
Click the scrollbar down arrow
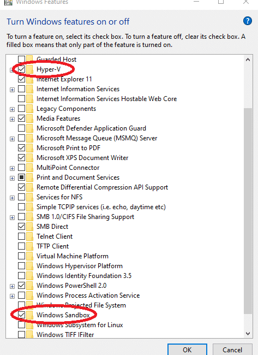click(248, 334)
